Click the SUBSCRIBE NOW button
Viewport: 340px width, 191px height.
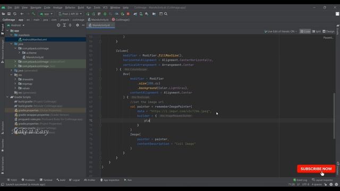(316, 169)
